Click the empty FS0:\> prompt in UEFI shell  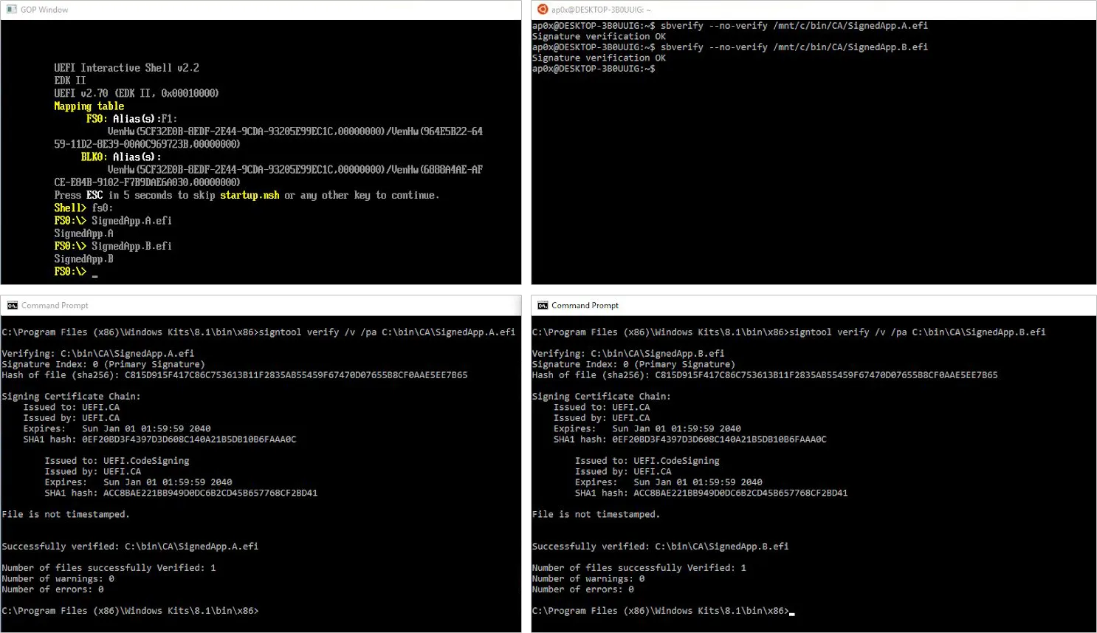click(x=74, y=272)
